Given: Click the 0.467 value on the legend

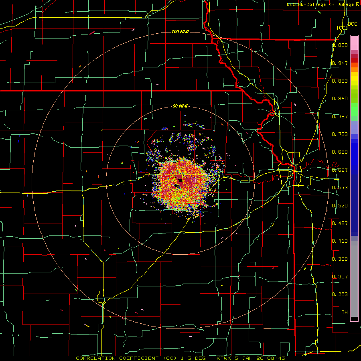Looking at the screenshot, I should tap(340, 223).
